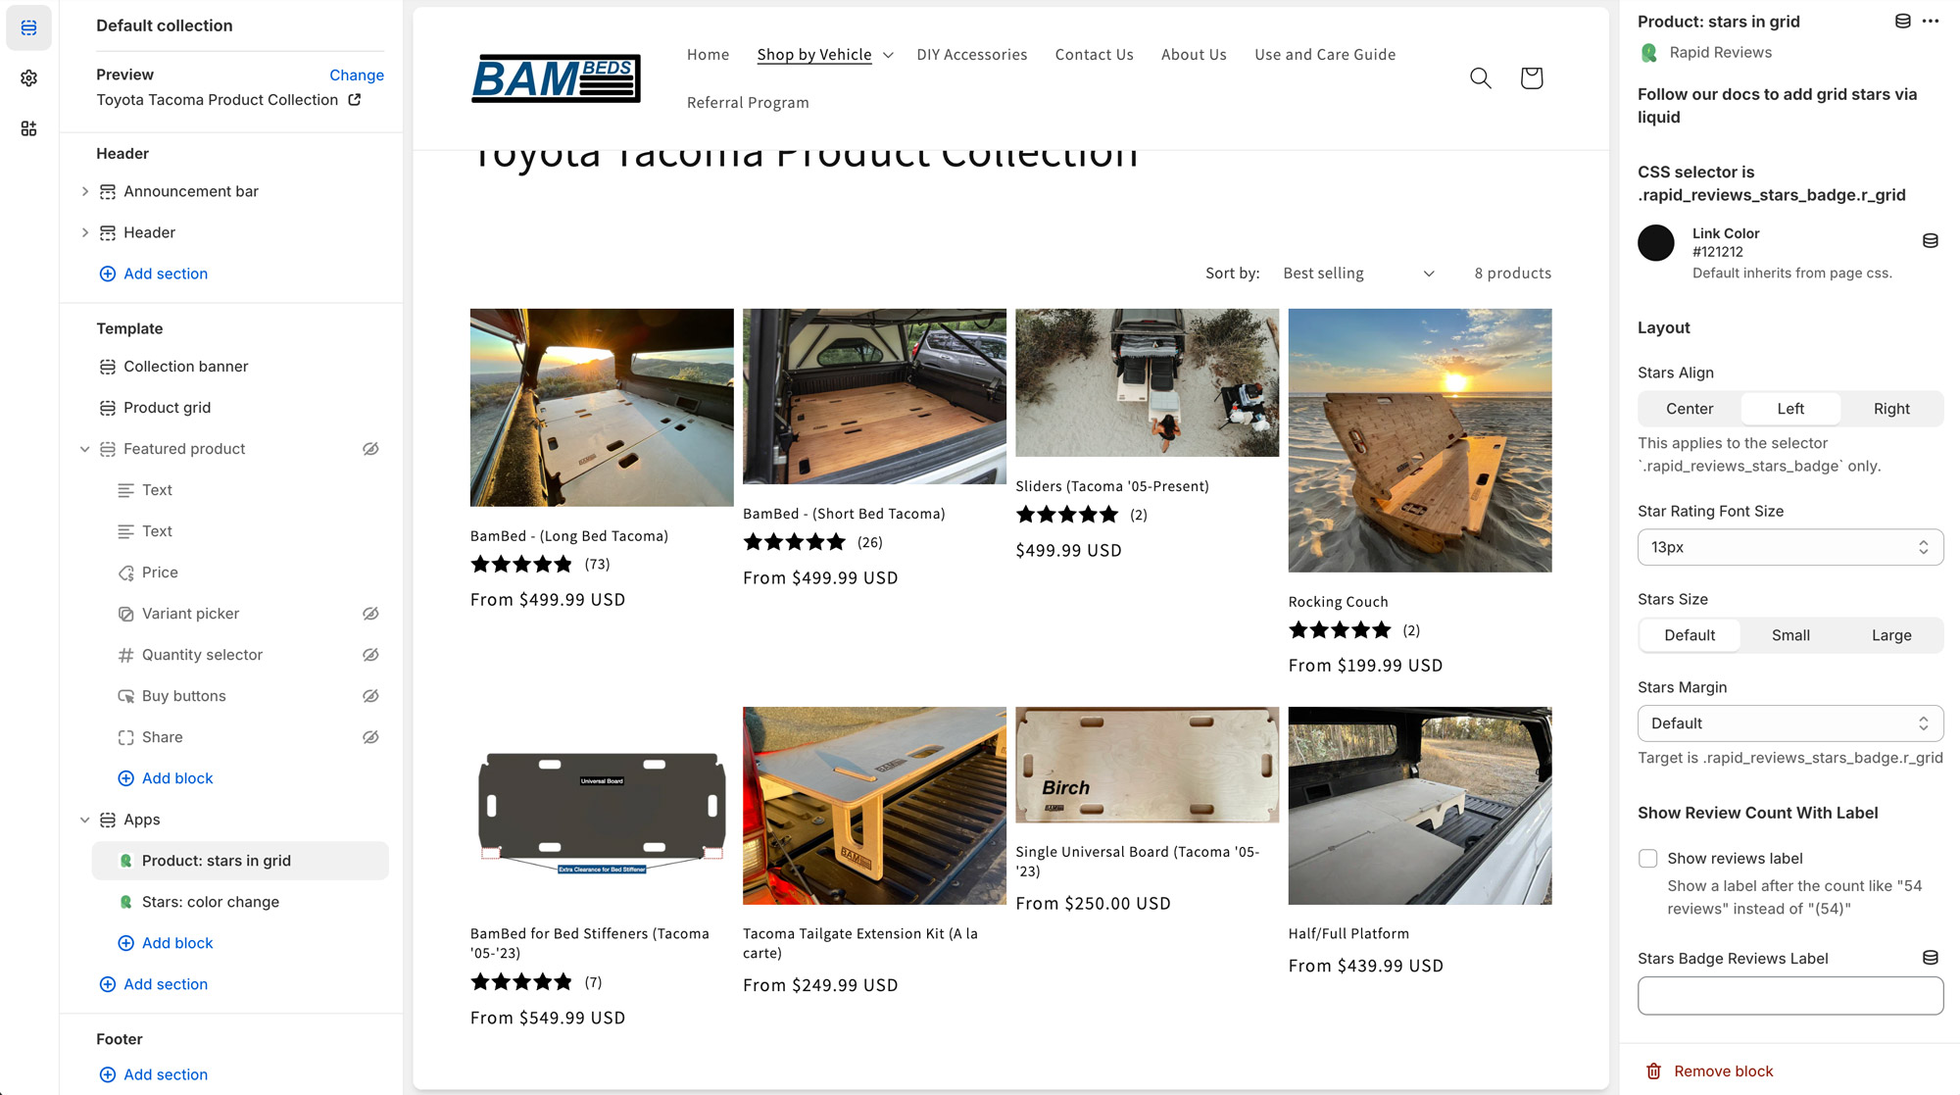
Task: Expand the Announcement bar section
Action: [x=85, y=190]
